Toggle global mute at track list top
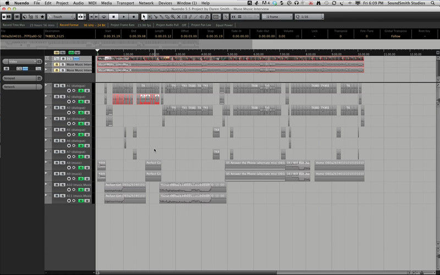 [57, 52]
